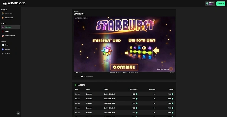Click the bankroll balance token icon
Viewport: 227px width, 117px height.
tap(207, 4)
